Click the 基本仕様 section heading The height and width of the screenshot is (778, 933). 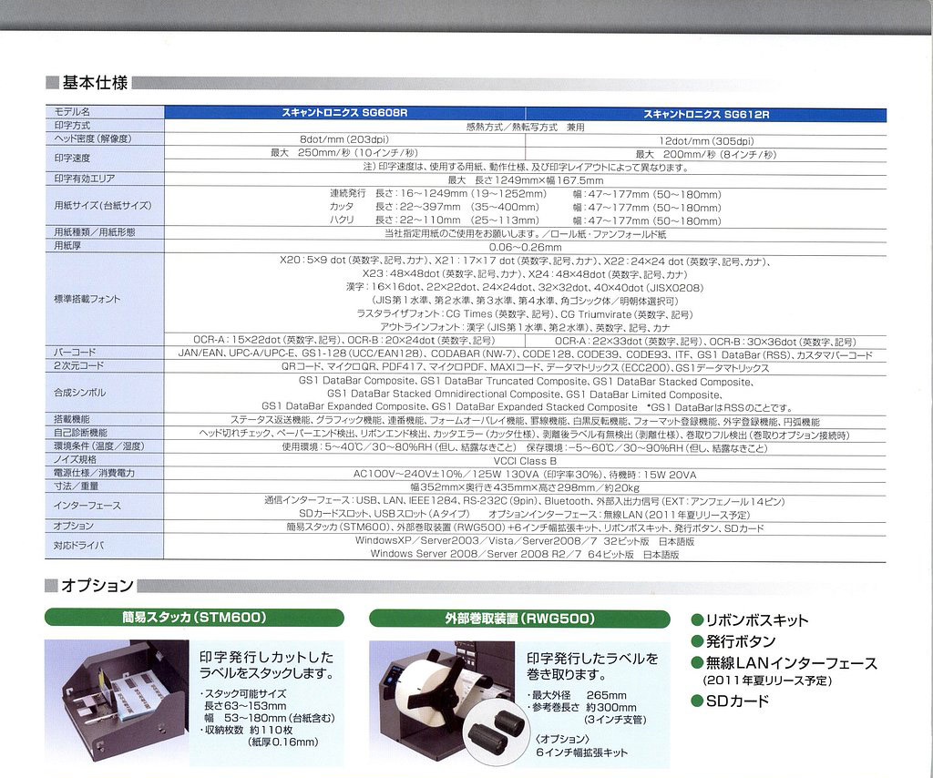(95, 83)
